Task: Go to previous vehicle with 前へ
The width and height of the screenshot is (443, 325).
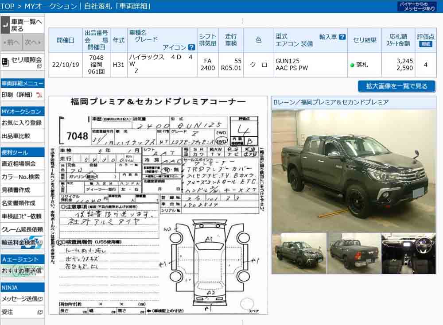Action: click(x=12, y=43)
